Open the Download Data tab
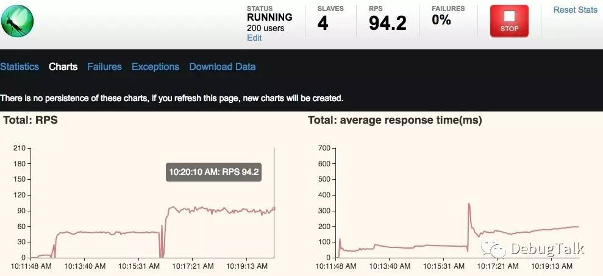This screenshot has width=603, height=276. pos(223,66)
